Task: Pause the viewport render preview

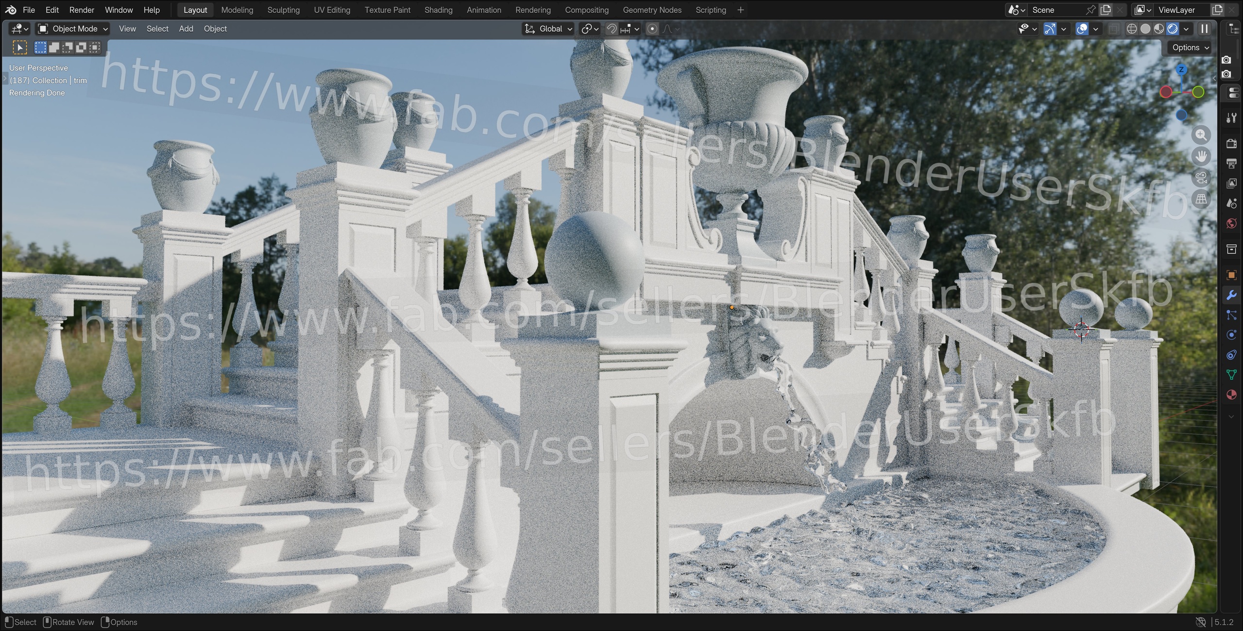Action: (1204, 29)
